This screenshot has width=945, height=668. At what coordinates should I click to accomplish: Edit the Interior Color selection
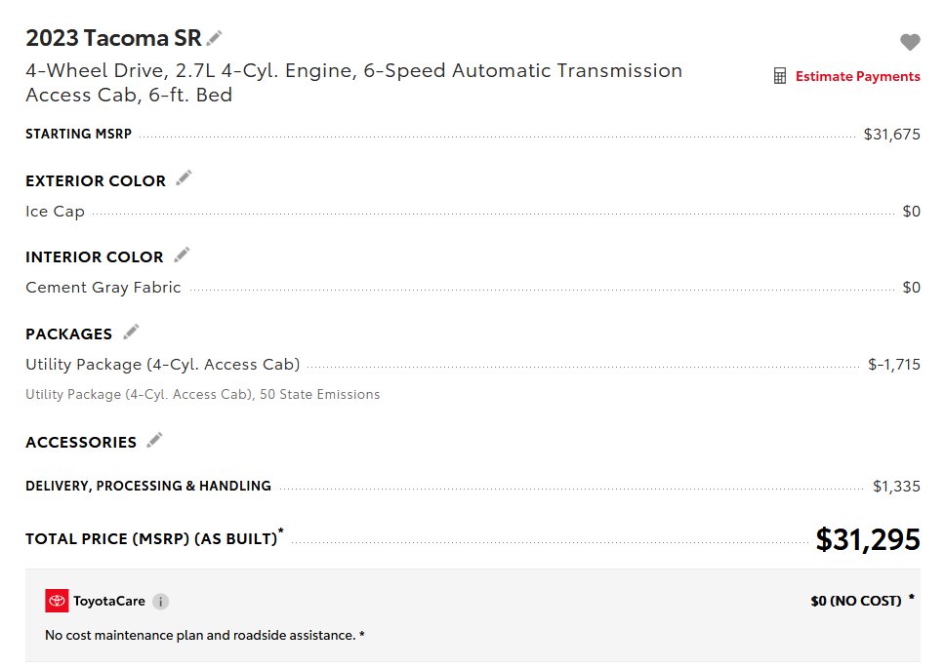coord(182,255)
